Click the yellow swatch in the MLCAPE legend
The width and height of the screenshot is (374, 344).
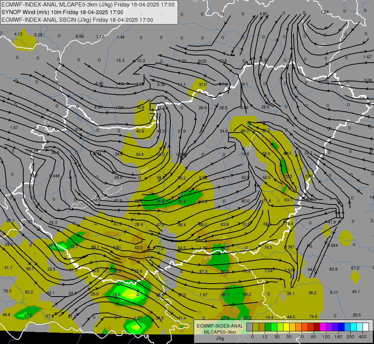click(286, 327)
